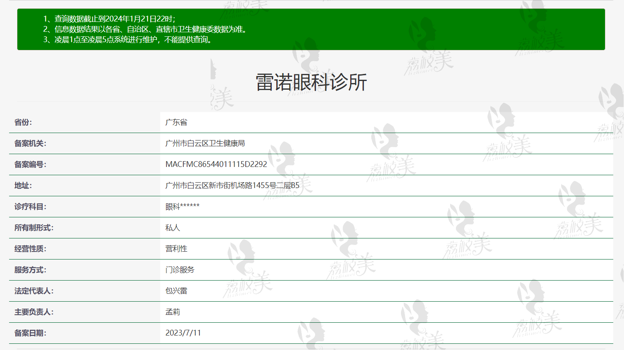Click the address 广州市白云区新市街机场路1455号二层B5
Viewport: 624px width, 350px height.
coord(233,186)
